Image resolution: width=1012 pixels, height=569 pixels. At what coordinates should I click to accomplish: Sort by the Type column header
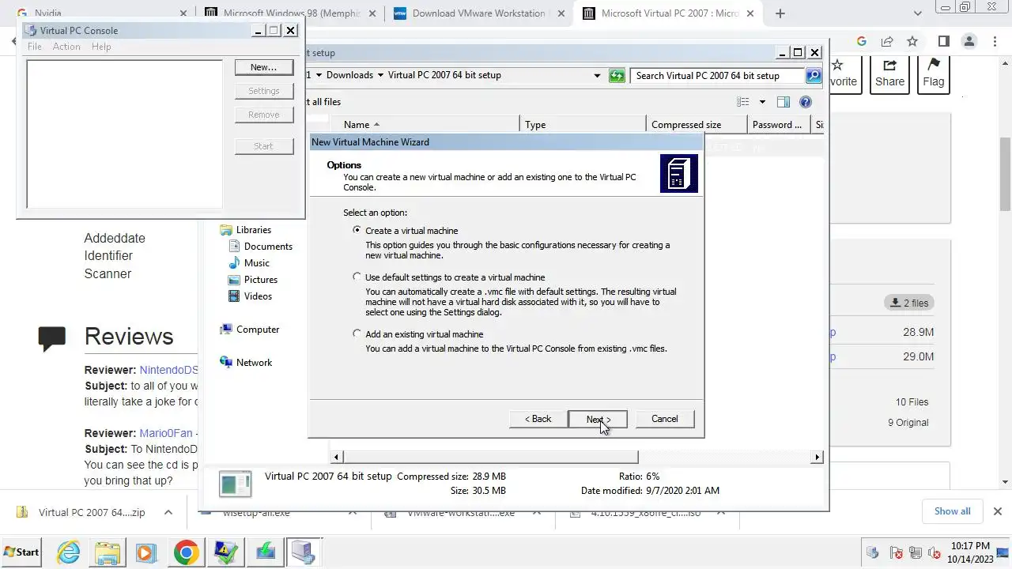(583, 125)
